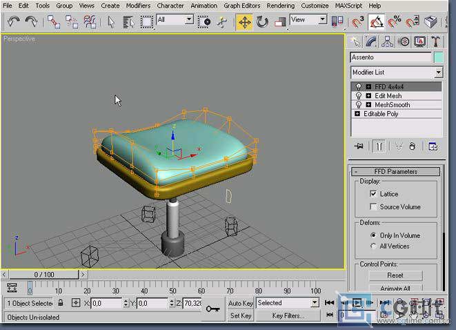Toggle the 3D Snaps magnet icon
The width and height of the screenshot is (456, 330).
357,22
